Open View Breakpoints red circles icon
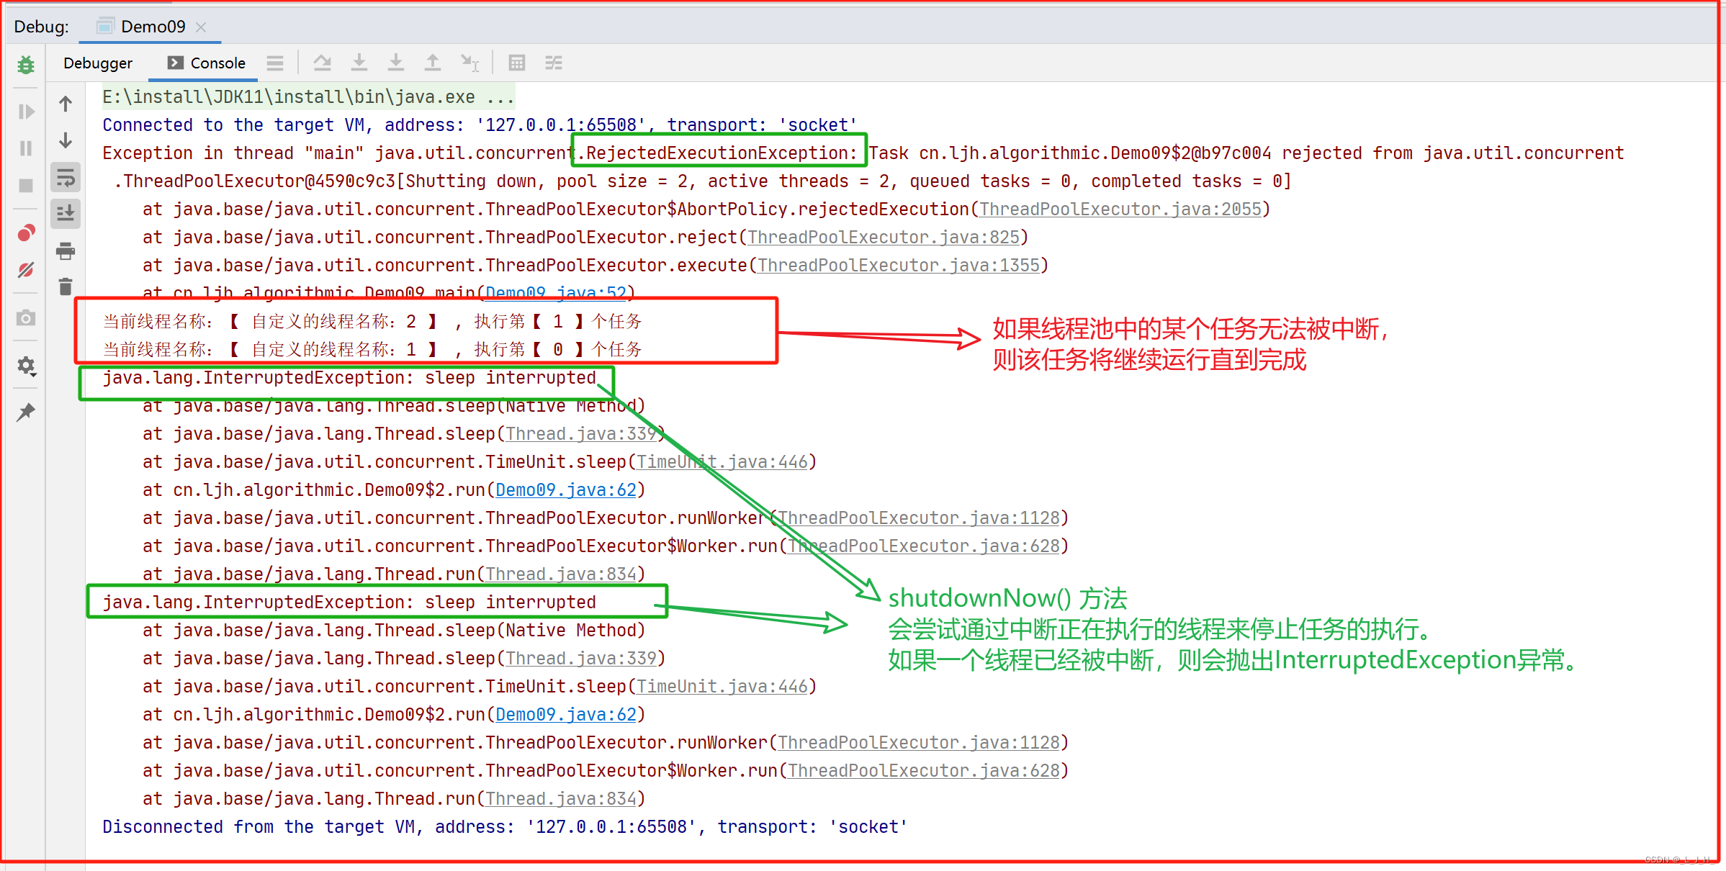Screen dimensions: 1726x871 coord(26,233)
